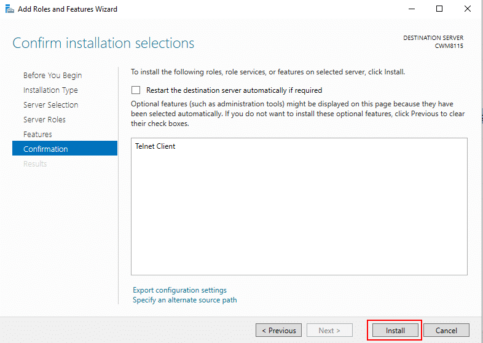Screen dimensions: 483x343
Task: Go to the Before You Begin step
Action: coord(52,75)
